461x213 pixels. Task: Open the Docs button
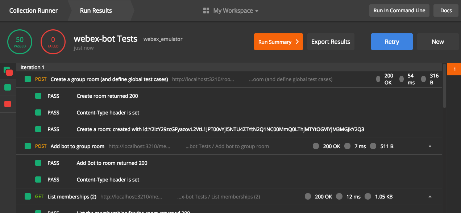[x=446, y=11]
